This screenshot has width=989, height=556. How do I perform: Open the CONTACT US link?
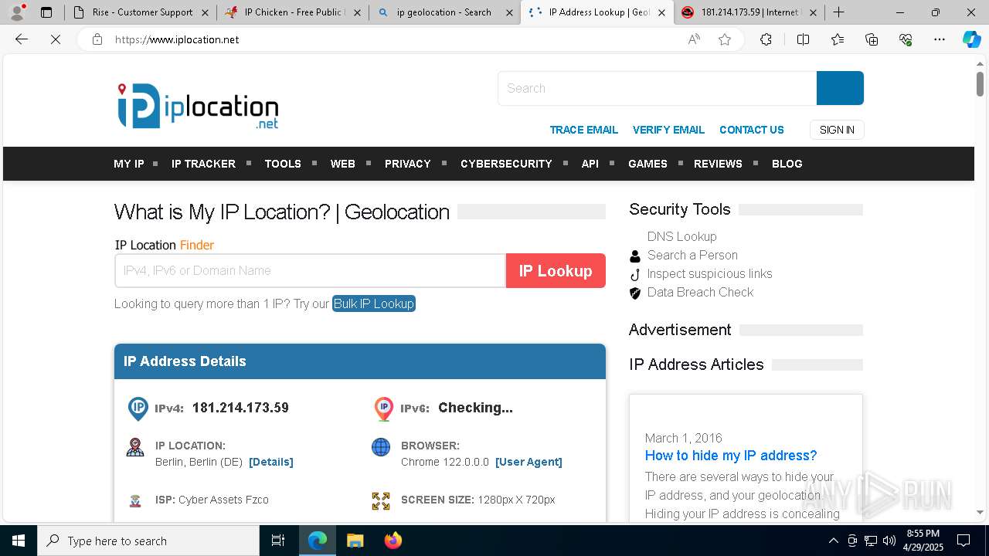pos(752,130)
